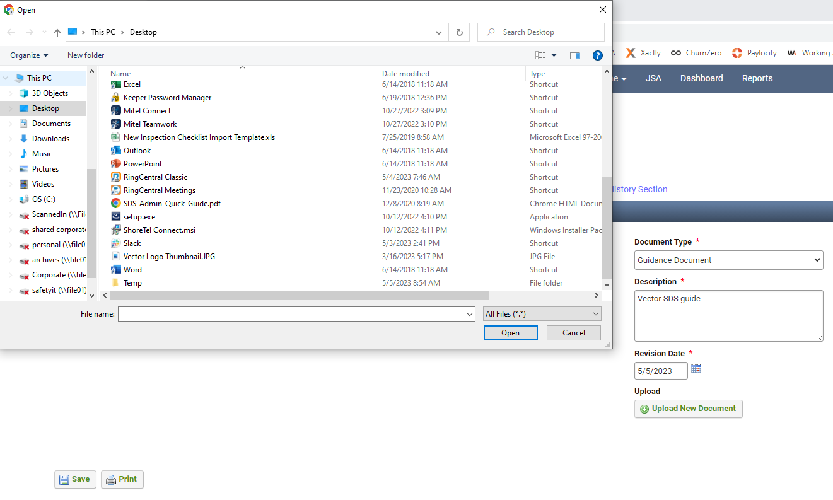Open the Downloads folder in sidebar

[50, 139]
